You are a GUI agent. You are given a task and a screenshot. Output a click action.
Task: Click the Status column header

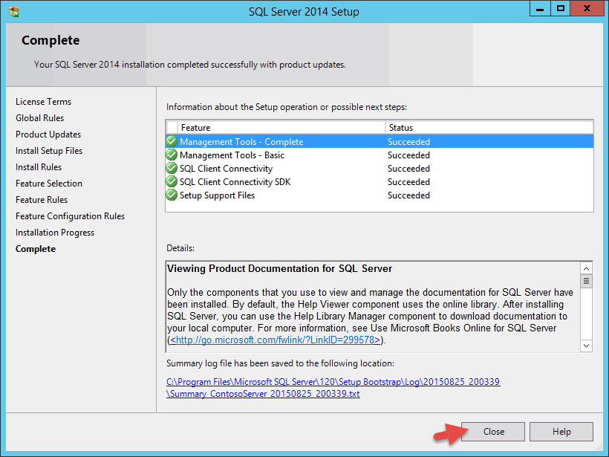[489, 128]
